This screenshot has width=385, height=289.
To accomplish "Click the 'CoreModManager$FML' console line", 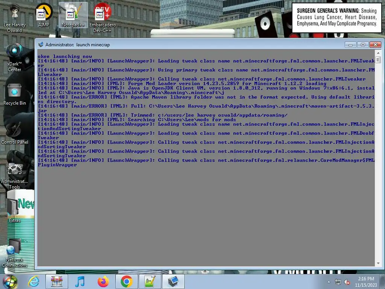I will click(x=206, y=163).
